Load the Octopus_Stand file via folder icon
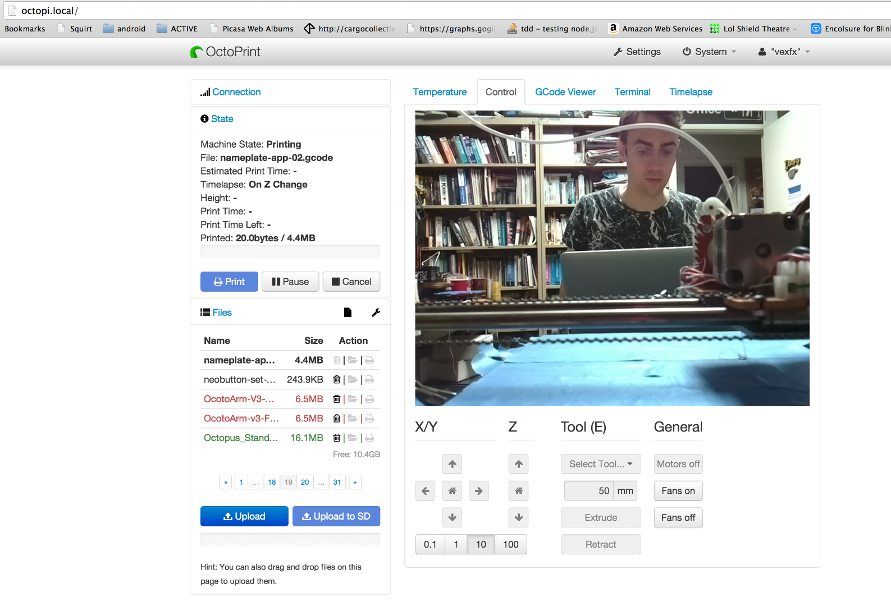Screen dimensions: 891x606 tap(353, 438)
